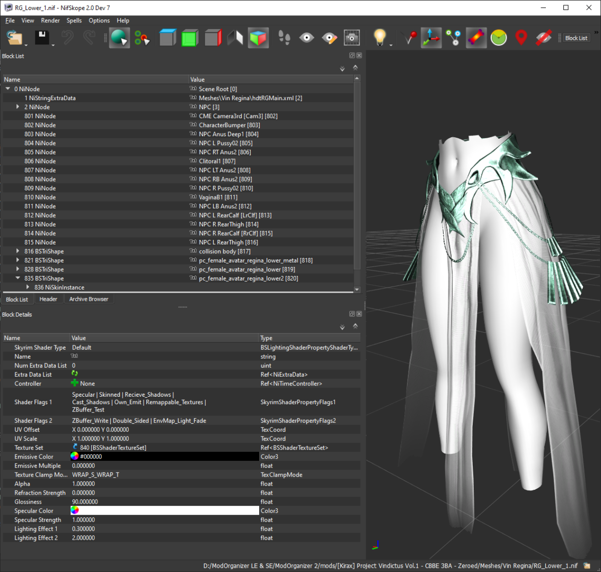Viewport: 601px width, 572px height.
Task: Click the footprints walk view icon
Action: 284,38
